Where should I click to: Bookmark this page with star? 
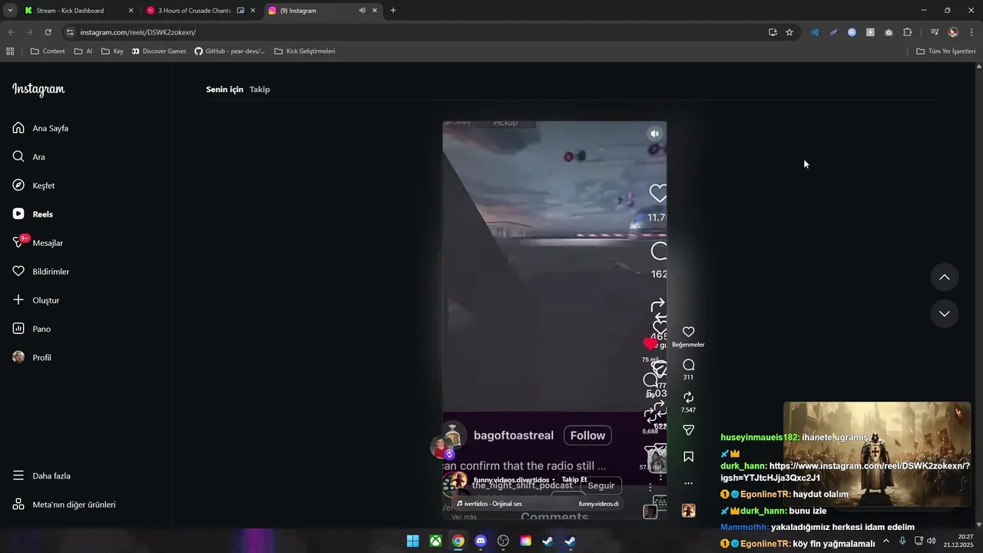point(789,32)
